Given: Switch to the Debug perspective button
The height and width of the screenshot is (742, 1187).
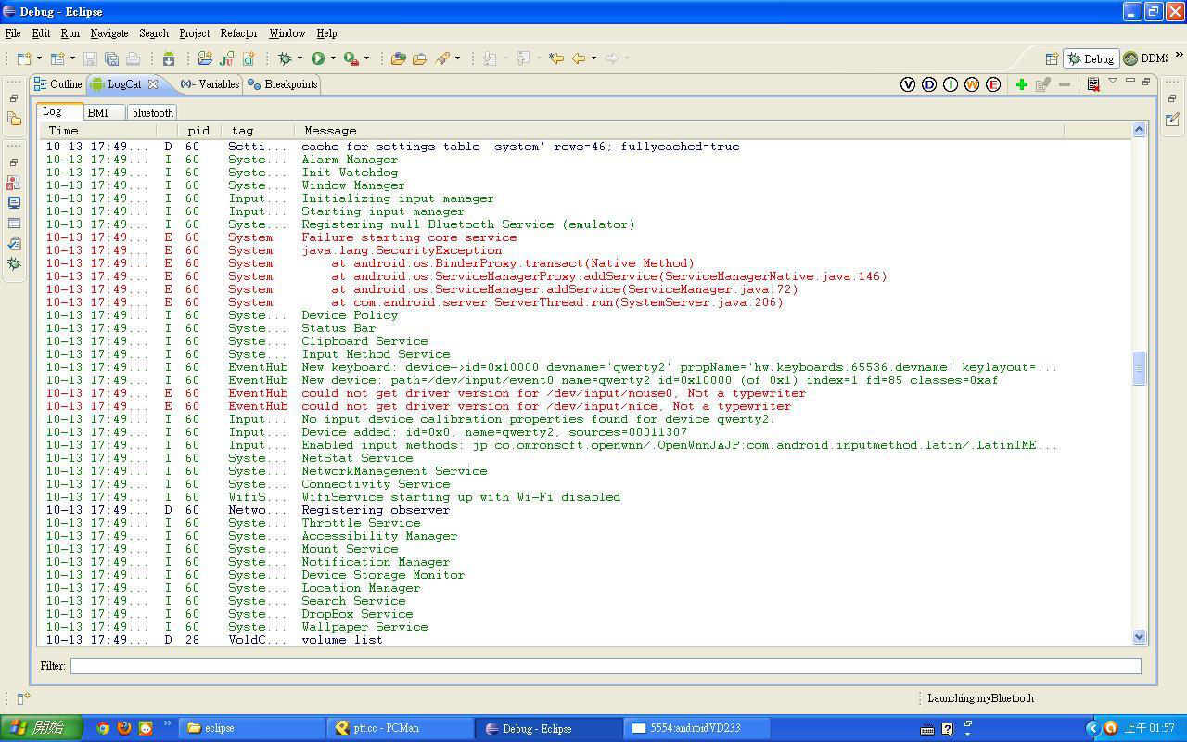Looking at the screenshot, I should (x=1091, y=58).
